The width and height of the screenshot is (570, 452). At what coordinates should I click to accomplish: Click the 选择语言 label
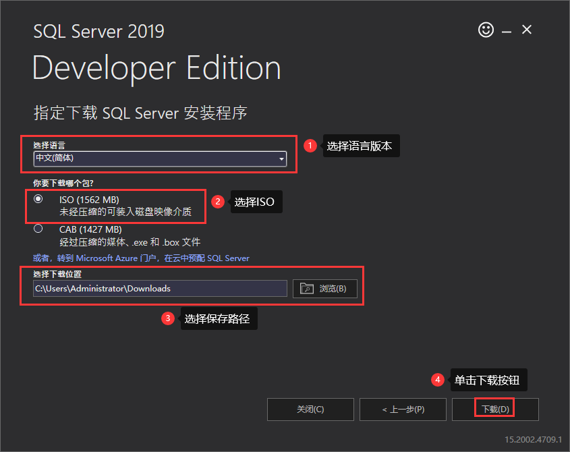[x=49, y=146]
